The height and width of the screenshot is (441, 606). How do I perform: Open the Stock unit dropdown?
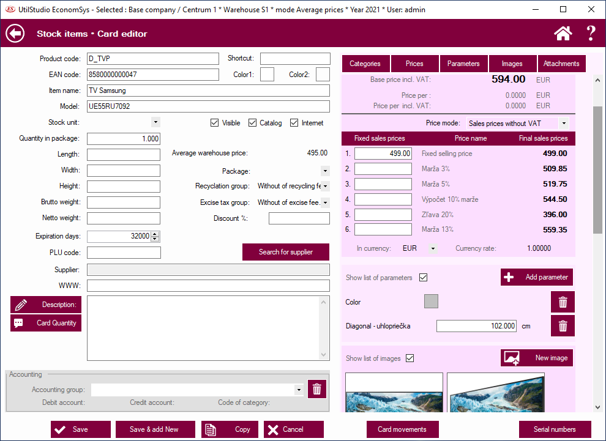pyautogui.click(x=155, y=122)
